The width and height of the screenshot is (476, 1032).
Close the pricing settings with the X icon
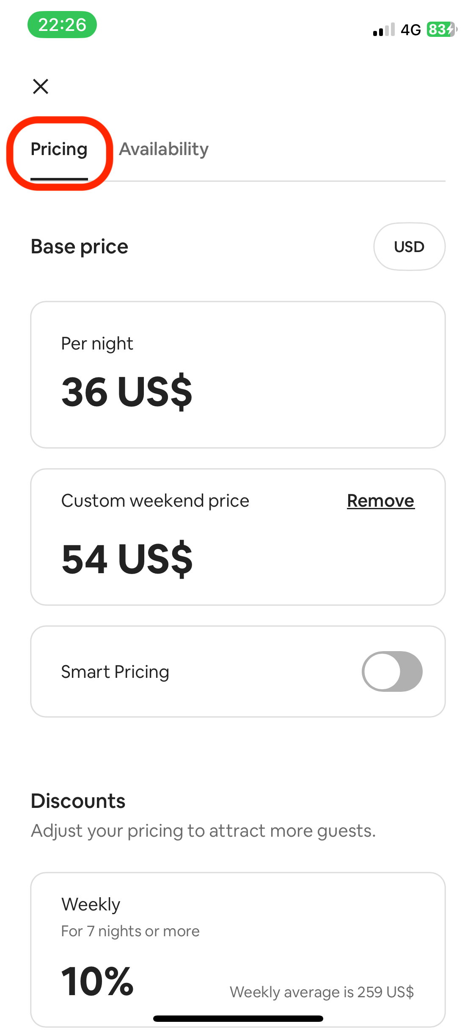(41, 86)
